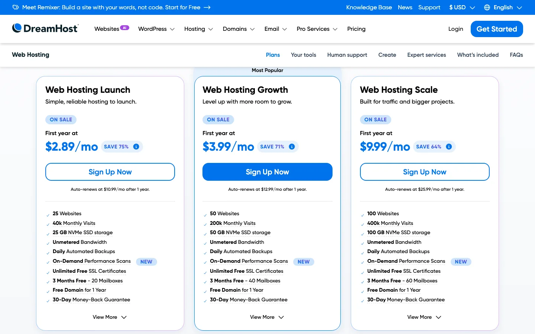Jump to the Your tools section

[304, 55]
